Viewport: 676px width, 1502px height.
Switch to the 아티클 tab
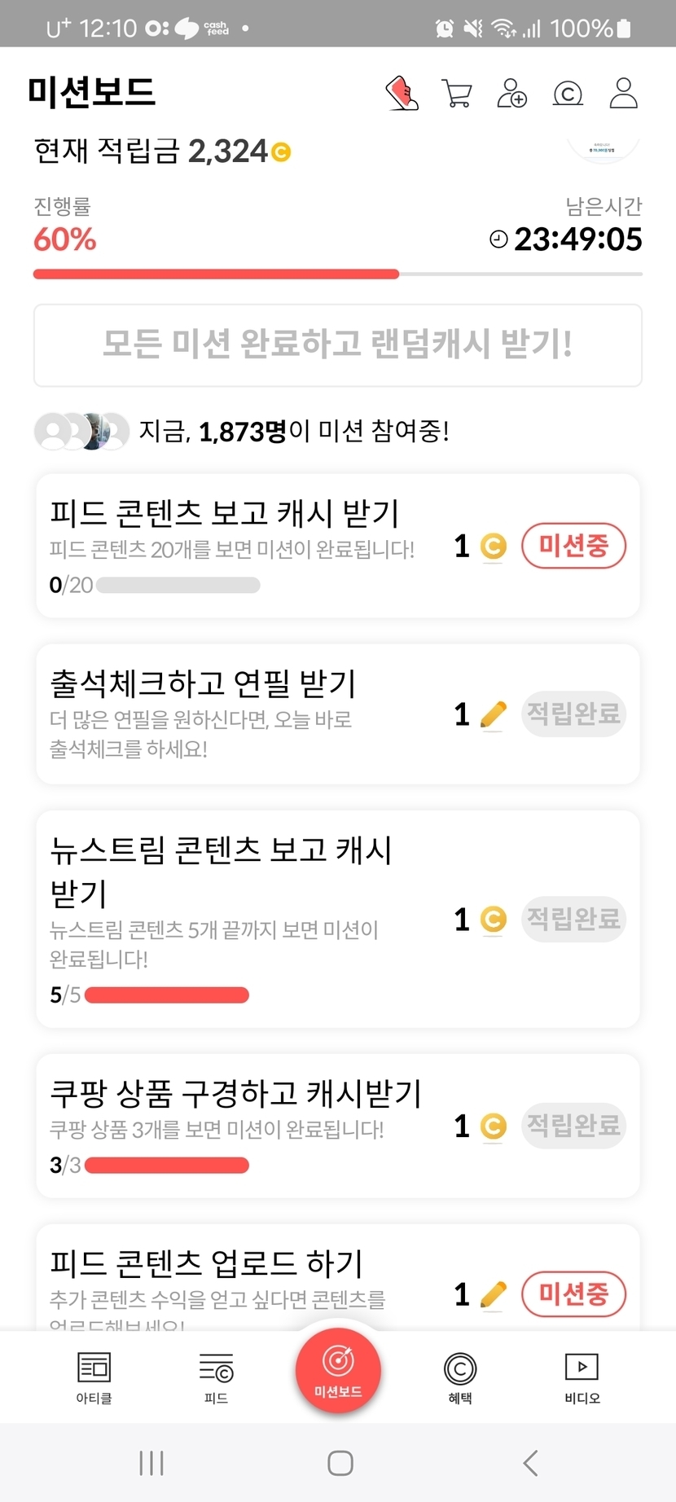coord(94,1377)
